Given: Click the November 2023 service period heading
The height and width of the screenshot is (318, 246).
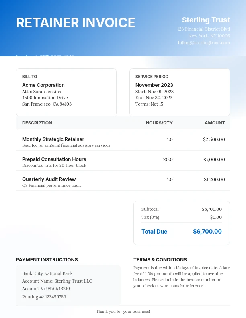Looking at the screenshot, I should pyautogui.click(x=154, y=85).
